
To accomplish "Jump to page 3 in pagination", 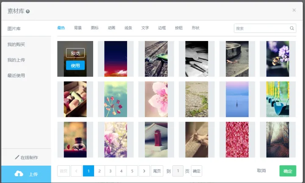I will pyautogui.click(x=110, y=171).
